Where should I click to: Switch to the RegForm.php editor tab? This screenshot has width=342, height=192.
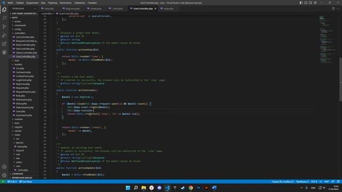pos(72,9)
